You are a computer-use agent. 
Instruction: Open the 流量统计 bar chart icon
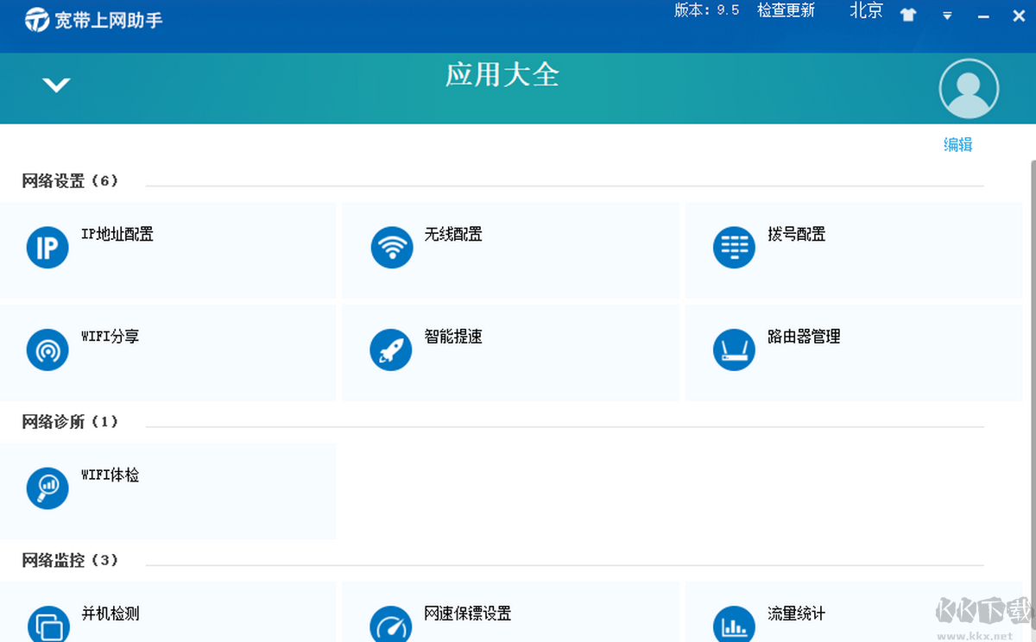(734, 623)
